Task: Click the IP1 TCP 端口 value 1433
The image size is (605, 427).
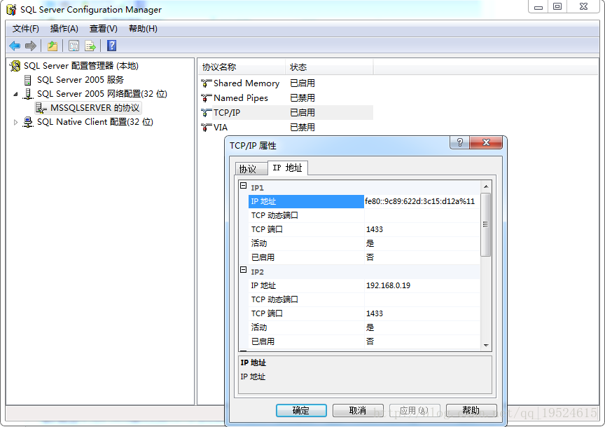Action: click(x=422, y=229)
